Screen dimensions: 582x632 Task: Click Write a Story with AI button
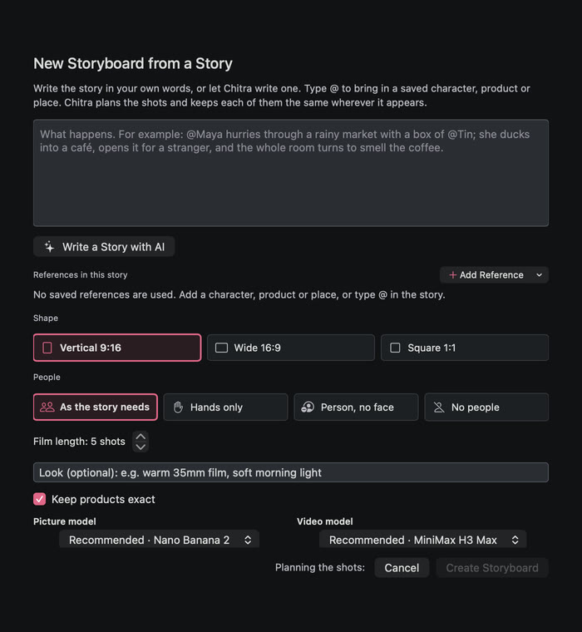pyautogui.click(x=104, y=247)
